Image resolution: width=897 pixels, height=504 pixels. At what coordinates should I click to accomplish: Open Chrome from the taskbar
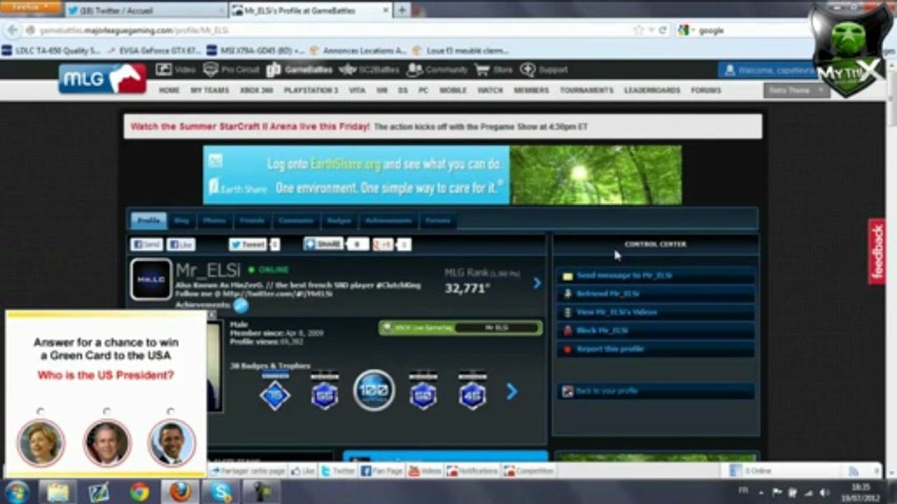(x=139, y=491)
